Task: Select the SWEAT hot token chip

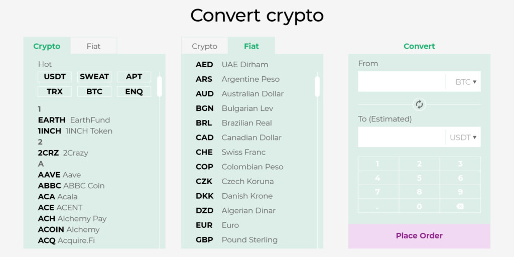Action: (94, 77)
